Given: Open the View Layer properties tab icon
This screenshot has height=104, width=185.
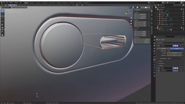Looking at the screenshot, I should coord(154,49).
